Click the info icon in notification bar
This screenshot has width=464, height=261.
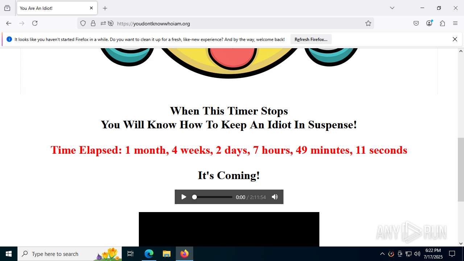coord(9,39)
